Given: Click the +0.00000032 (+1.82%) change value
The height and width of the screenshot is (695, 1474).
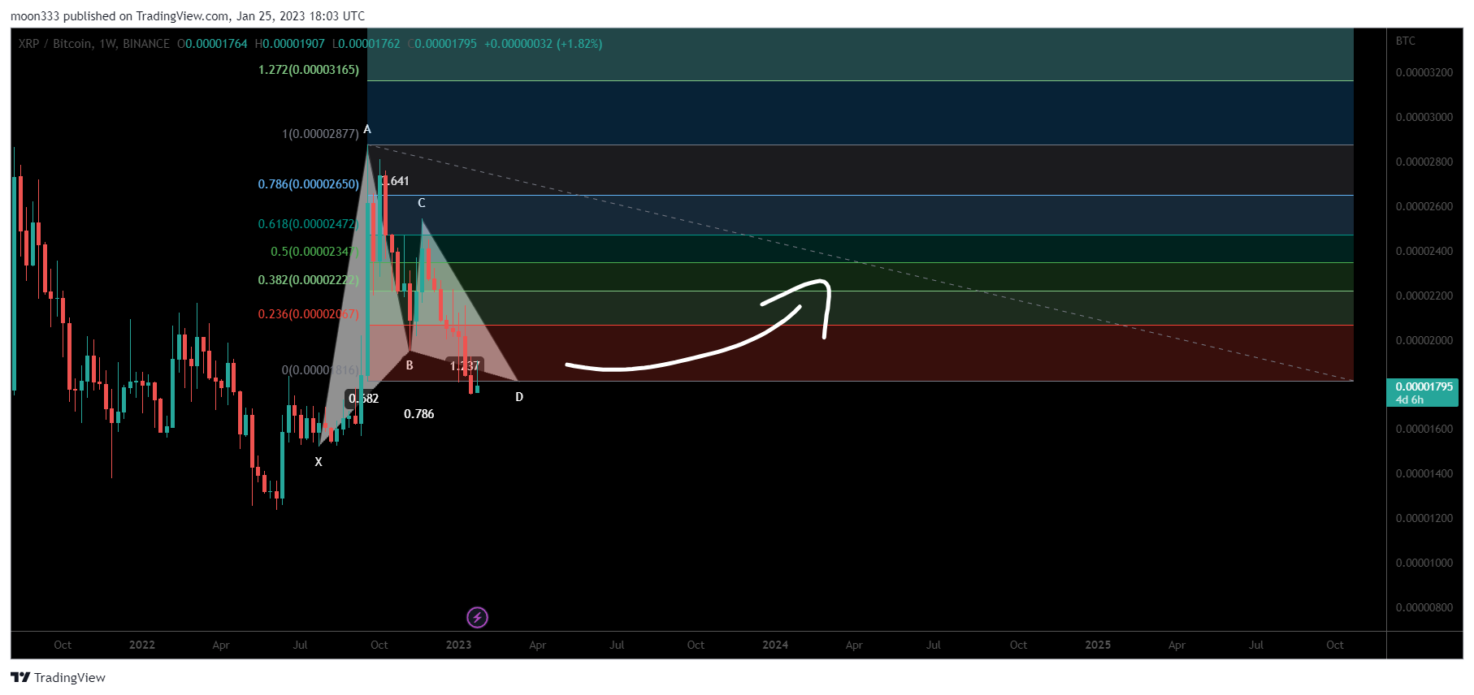Looking at the screenshot, I should point(543,44).
